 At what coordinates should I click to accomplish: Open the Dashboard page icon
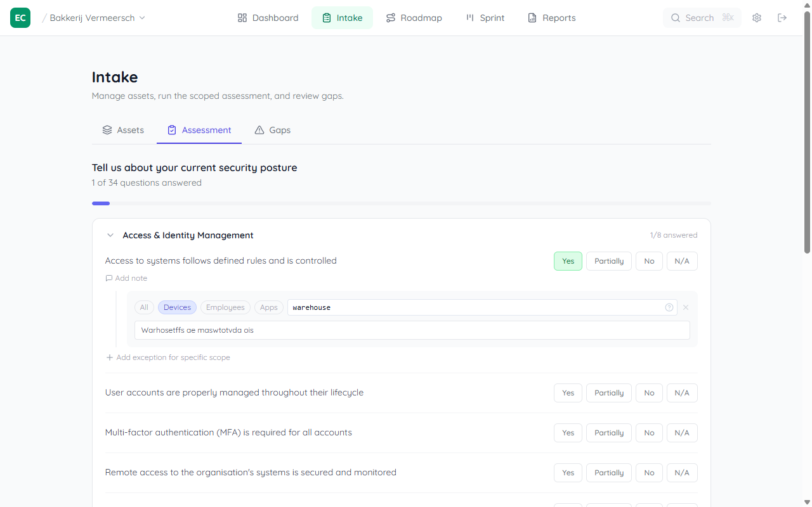coord(242,18)
